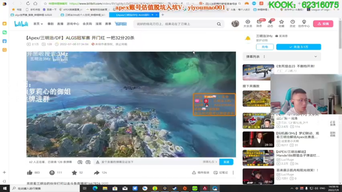The image size is (342, 192).
Task: Open the 00:42 recommended video thumbnail
Action: (258, 176)
